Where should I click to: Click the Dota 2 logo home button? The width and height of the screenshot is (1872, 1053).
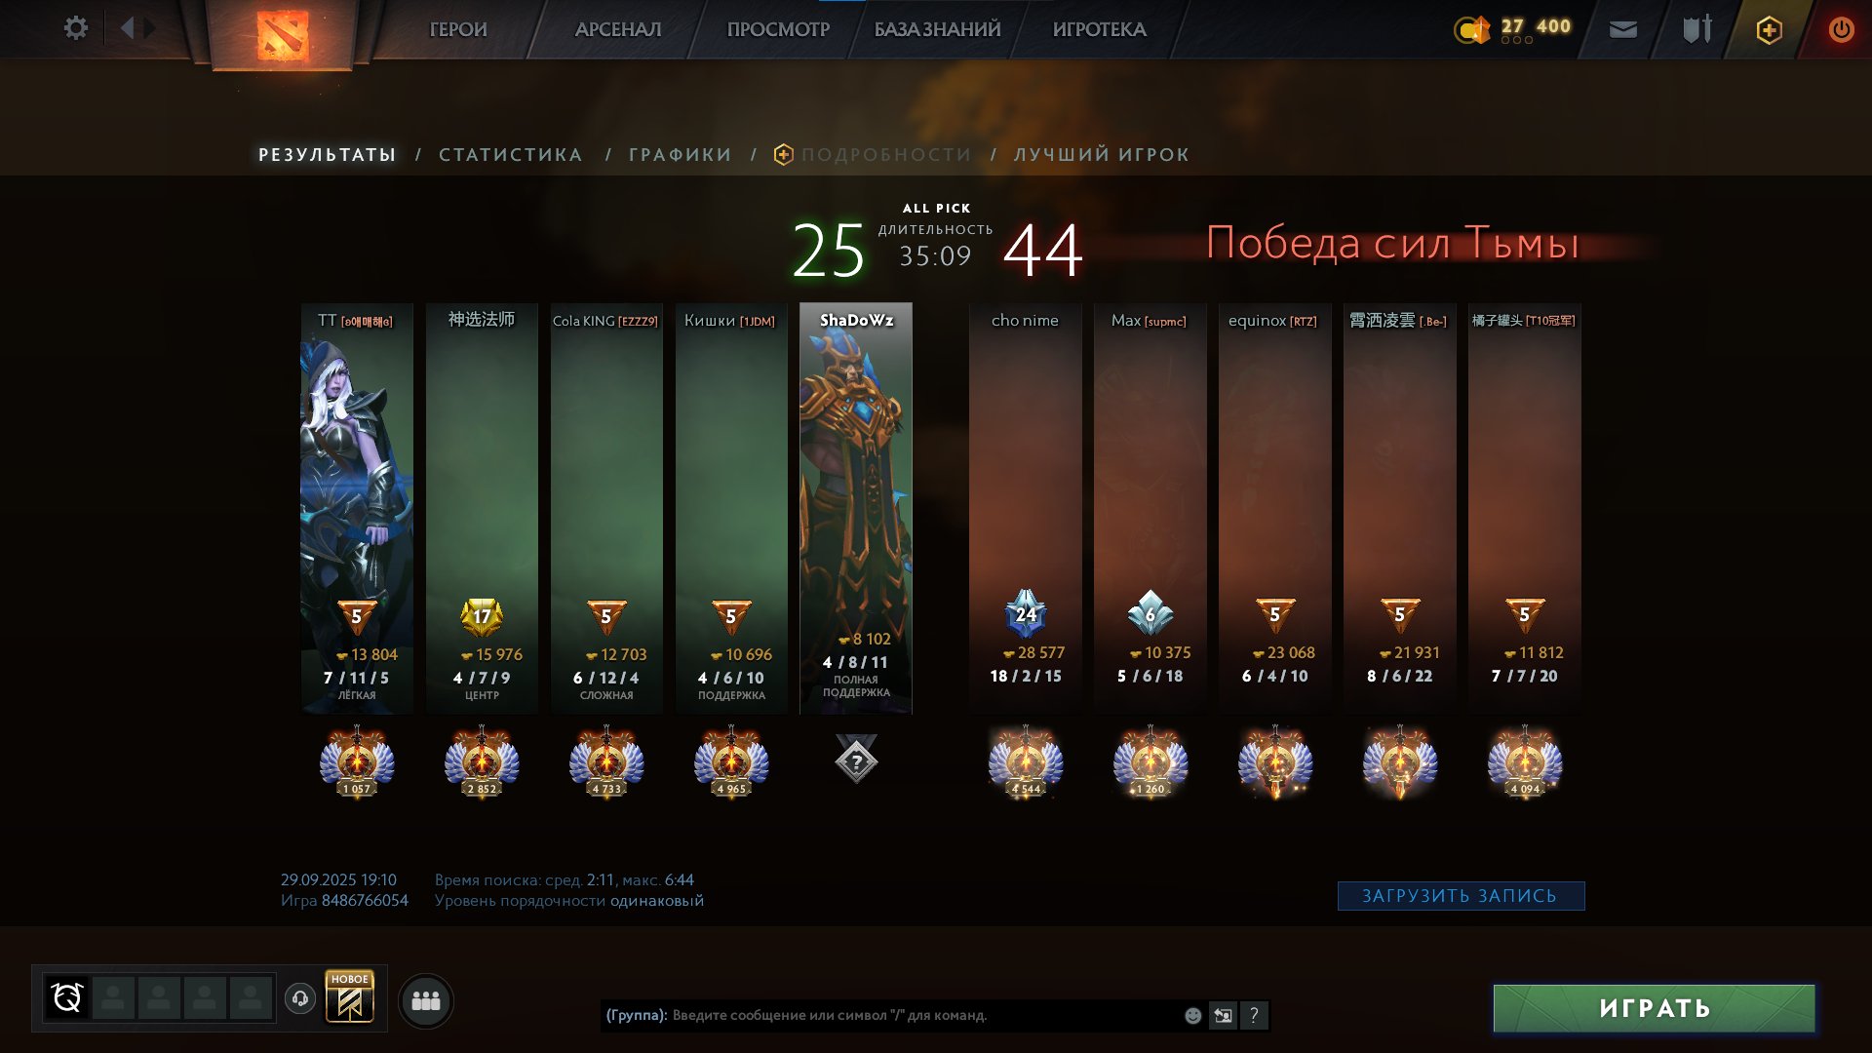pos(283,35)
